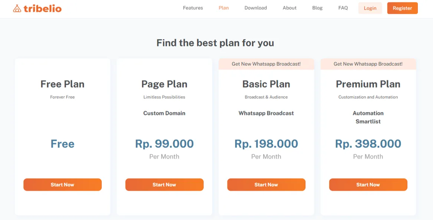Select the Free Plan card title
Image resolution: width=433 pixels, height=220 pixels.
[62, 84]
